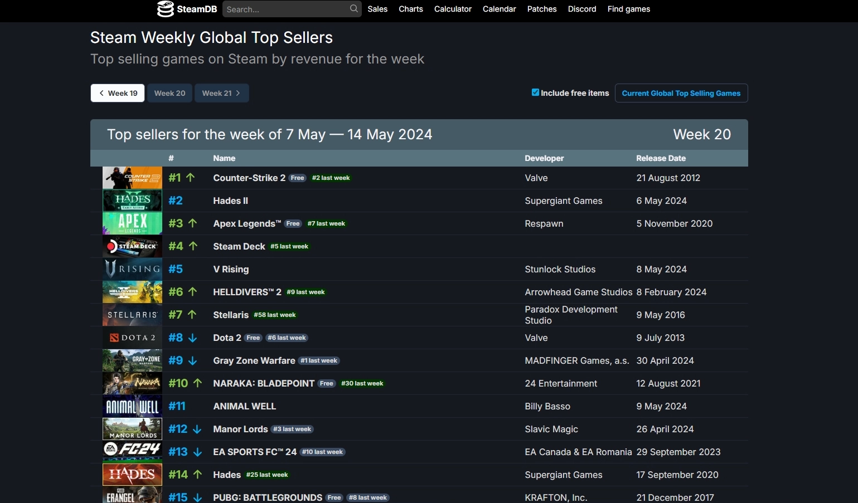Click up arrow beside #7 rank
This screenshot has height=503, width=858.
[x=192, y=314]
